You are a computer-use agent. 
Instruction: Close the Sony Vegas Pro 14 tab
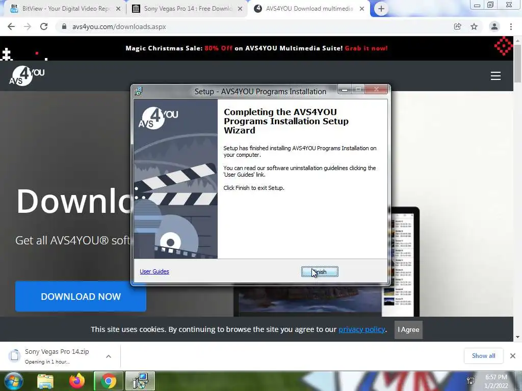(x=240, y=9)
